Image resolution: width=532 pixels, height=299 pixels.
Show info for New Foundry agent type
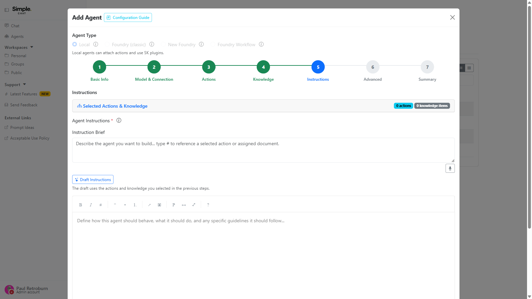[201, 44]
